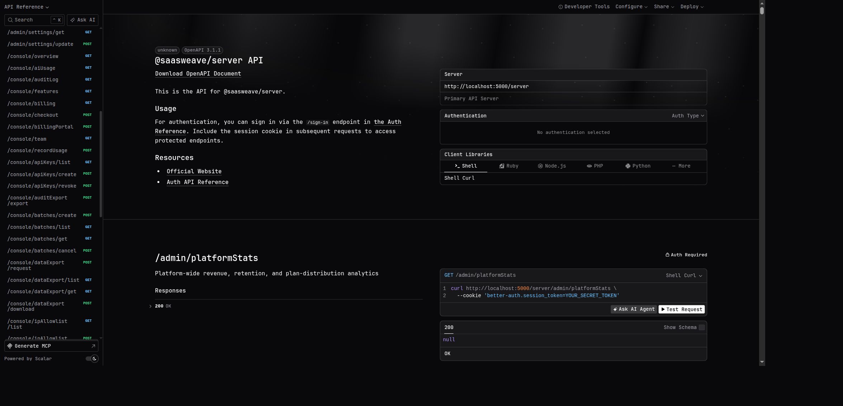843x406 pixels.
Task: Focus the Search field
Action: tap(34, 20)
